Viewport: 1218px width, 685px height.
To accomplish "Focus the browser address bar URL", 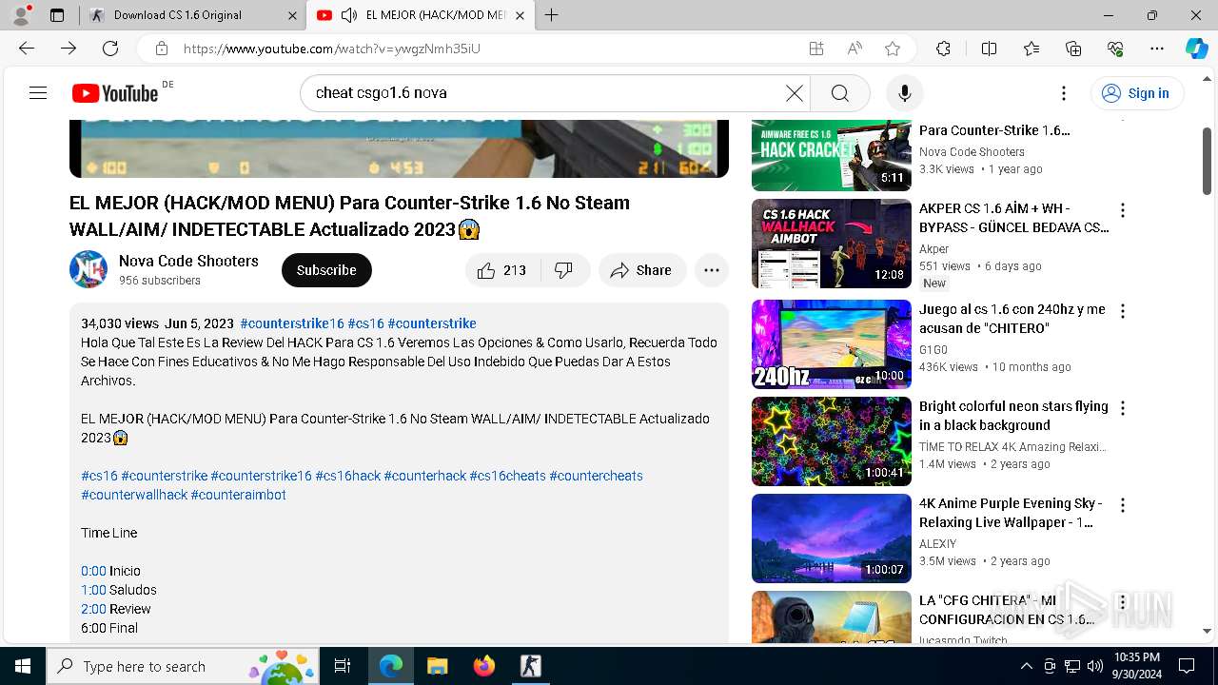I will (x=331, y=49).
